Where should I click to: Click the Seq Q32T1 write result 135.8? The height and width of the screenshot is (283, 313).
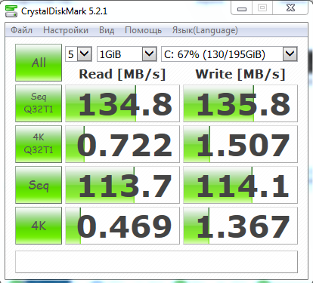pyautogui.click(x=240, y=103)
